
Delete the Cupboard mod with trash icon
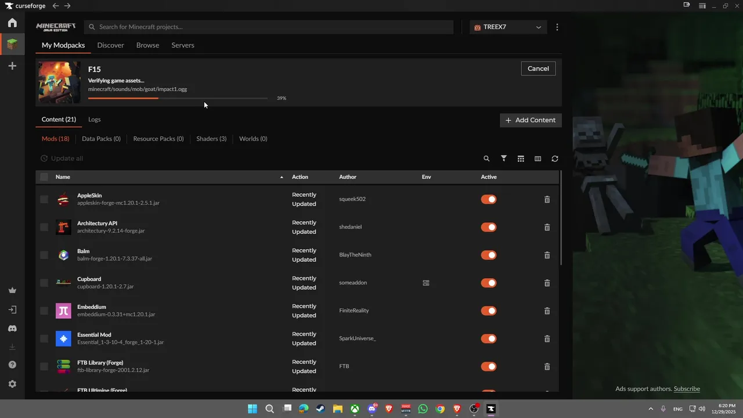(547, 283)
